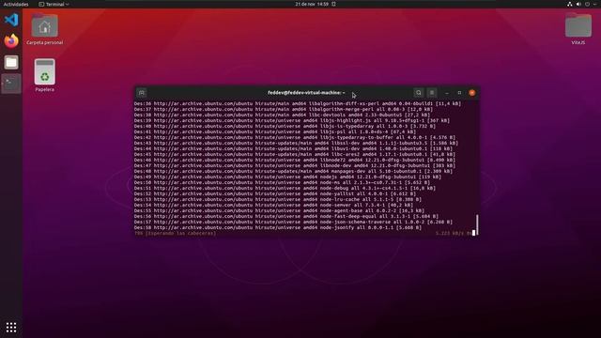
Task: Open the Terminal app menu in top bar
Action: point(54,4)
